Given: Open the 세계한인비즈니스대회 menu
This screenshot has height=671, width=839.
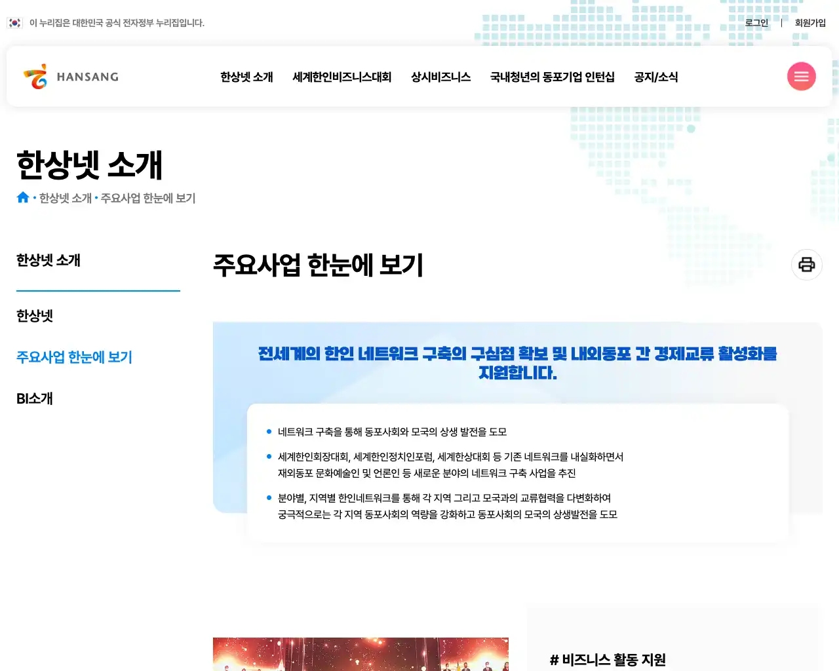Looking at the screenshot, I should pyautogui.click(x=341, y=77).
